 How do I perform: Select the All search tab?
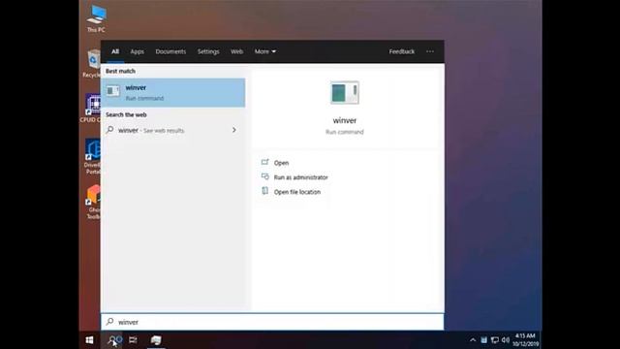[115, 51]
